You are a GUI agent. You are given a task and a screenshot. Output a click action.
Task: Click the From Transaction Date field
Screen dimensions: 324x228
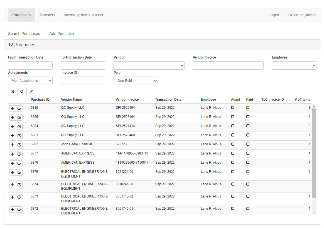click(x=30, y=65)
